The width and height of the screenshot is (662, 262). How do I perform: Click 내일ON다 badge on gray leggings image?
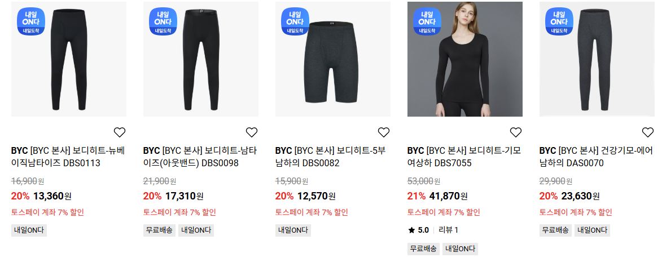tap(559, 21)
